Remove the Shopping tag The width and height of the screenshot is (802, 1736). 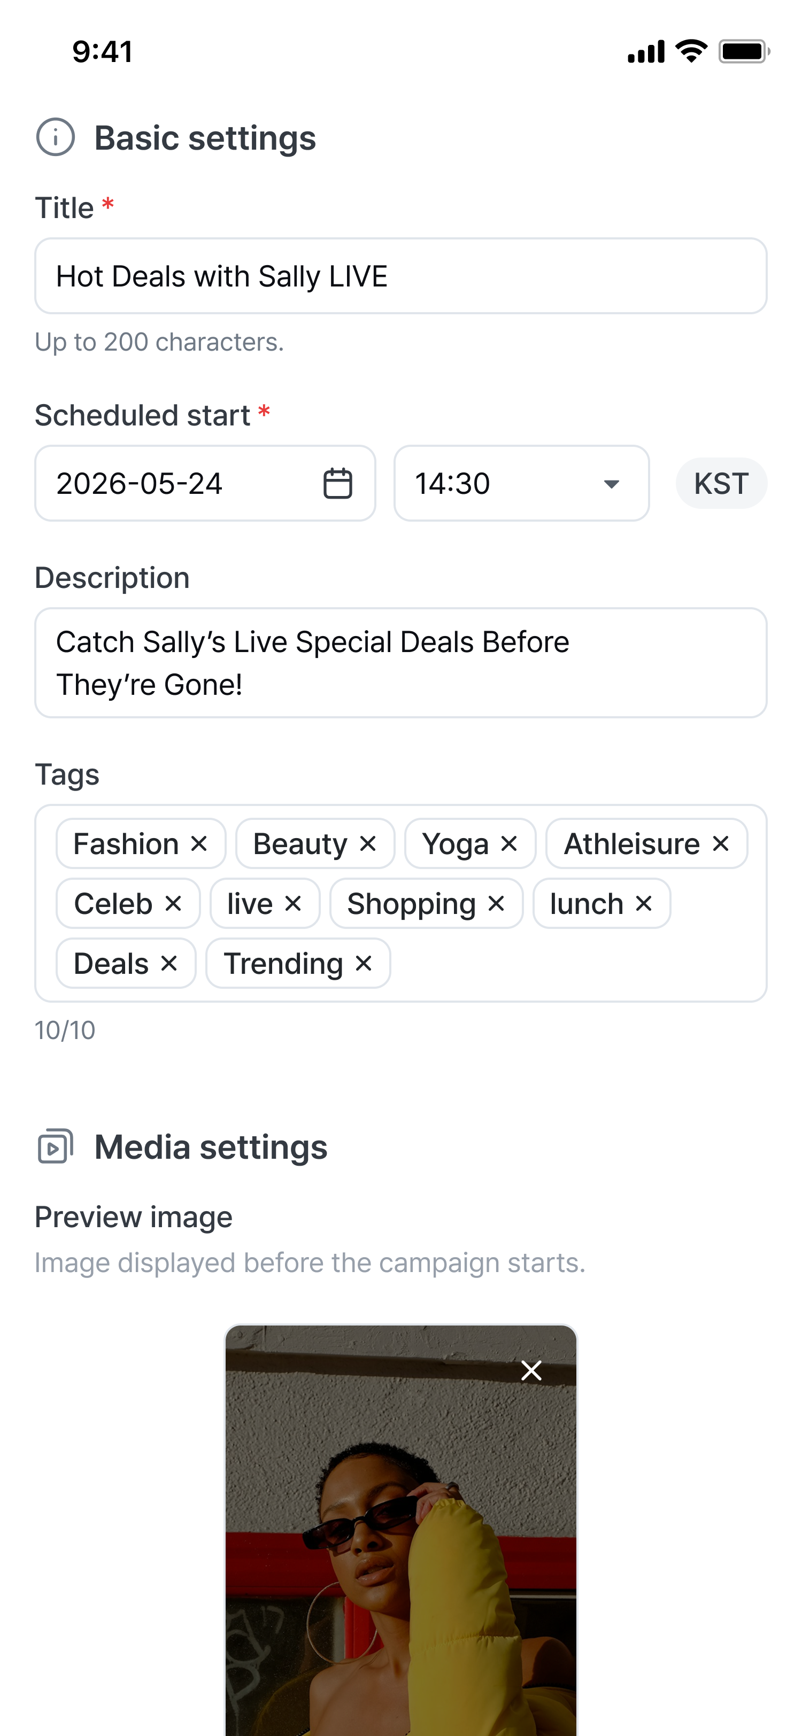[x=497, y=904]
